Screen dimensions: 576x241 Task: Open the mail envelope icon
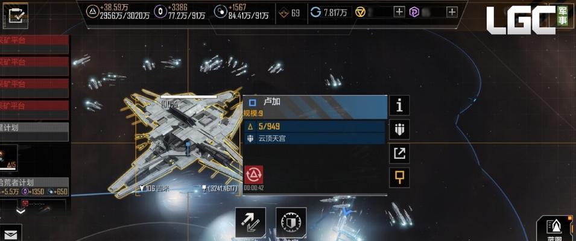10,234
